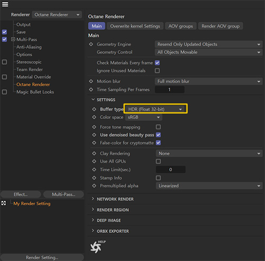Click keyframe diamond beside False-color for cryptomatte

pyautogui.click(x=94, y=143)
